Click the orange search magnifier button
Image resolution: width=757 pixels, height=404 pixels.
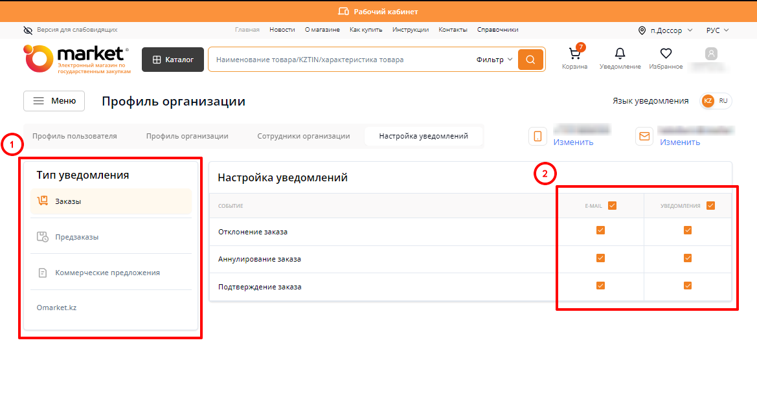(x=530, y=60)
